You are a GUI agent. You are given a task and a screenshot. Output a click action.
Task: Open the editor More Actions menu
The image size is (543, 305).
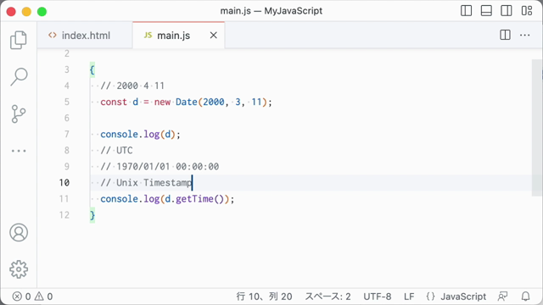pos(524,35)
